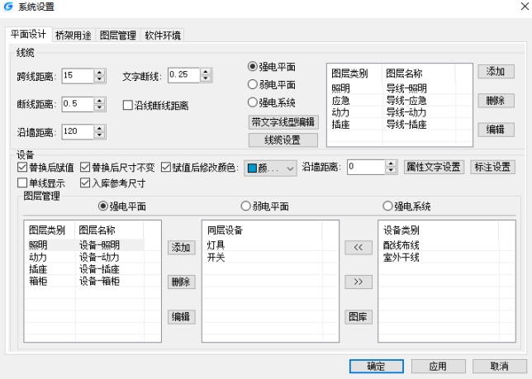Click the 应用 button
The image size is (532, 379).
[x=438, y=367]
